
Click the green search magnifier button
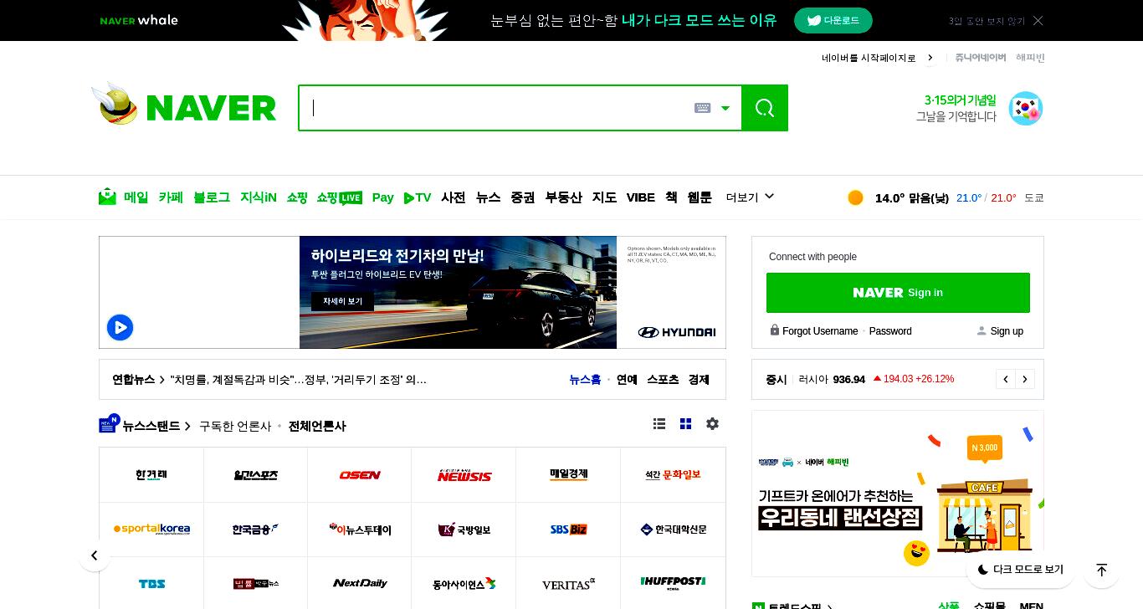[x=764, y=108]
